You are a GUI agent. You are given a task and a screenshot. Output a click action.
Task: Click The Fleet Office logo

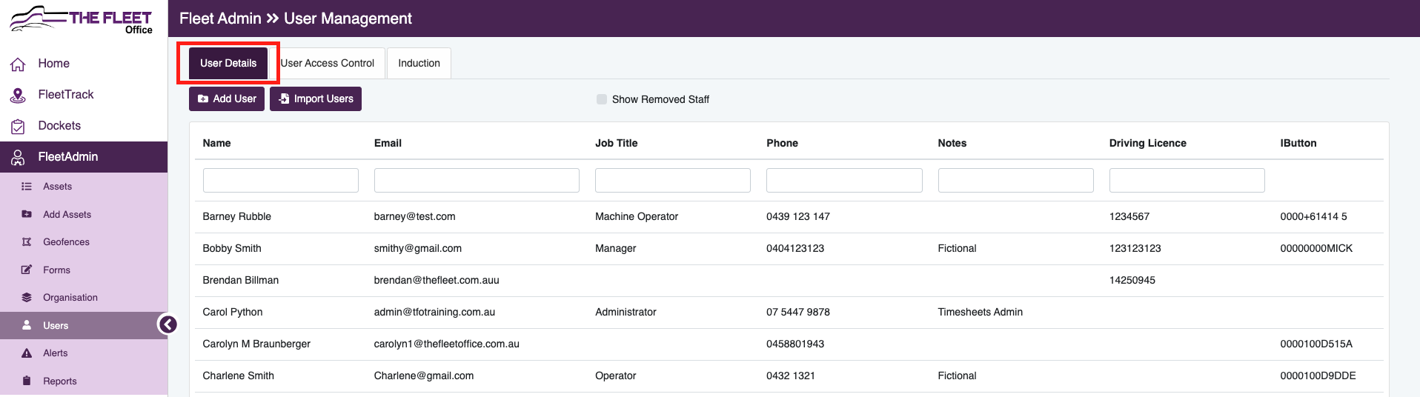82,19
